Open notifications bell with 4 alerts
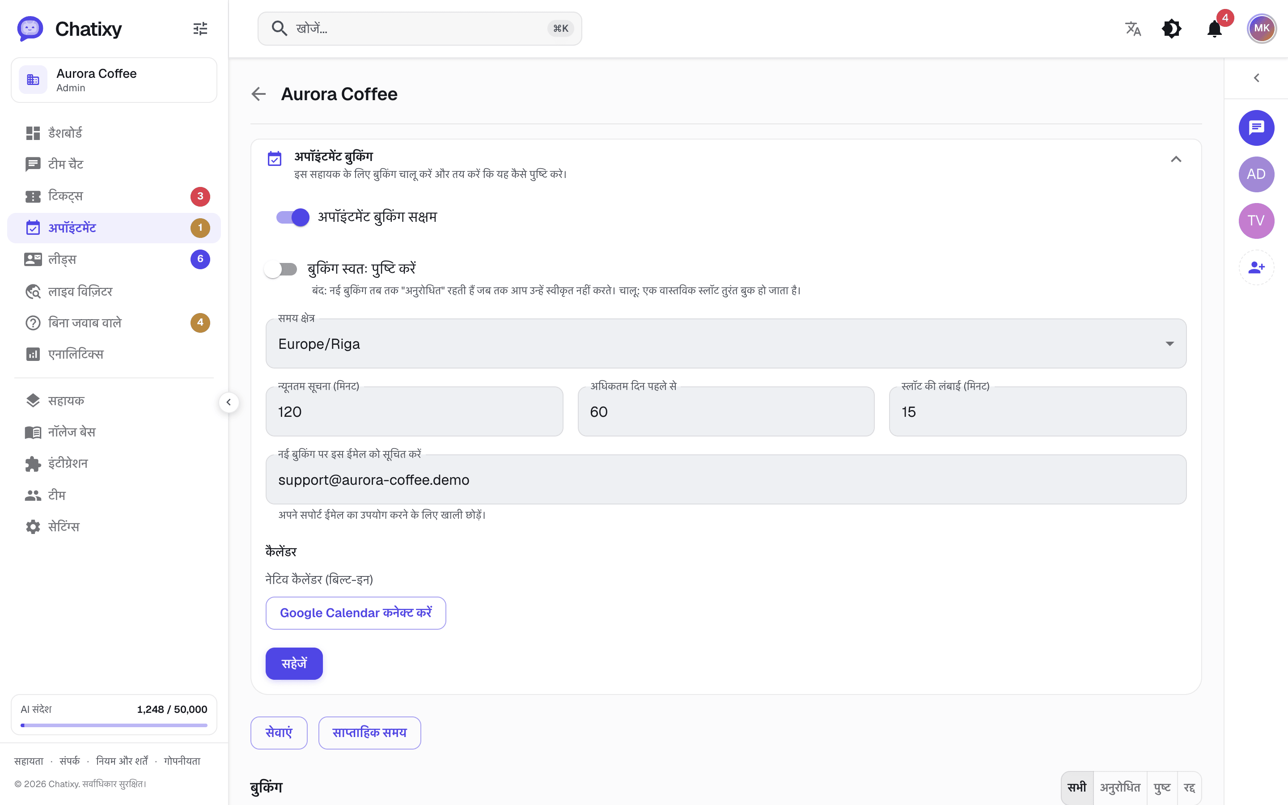This screenshot has width=1288, height=805. [x=1215, y=29]
